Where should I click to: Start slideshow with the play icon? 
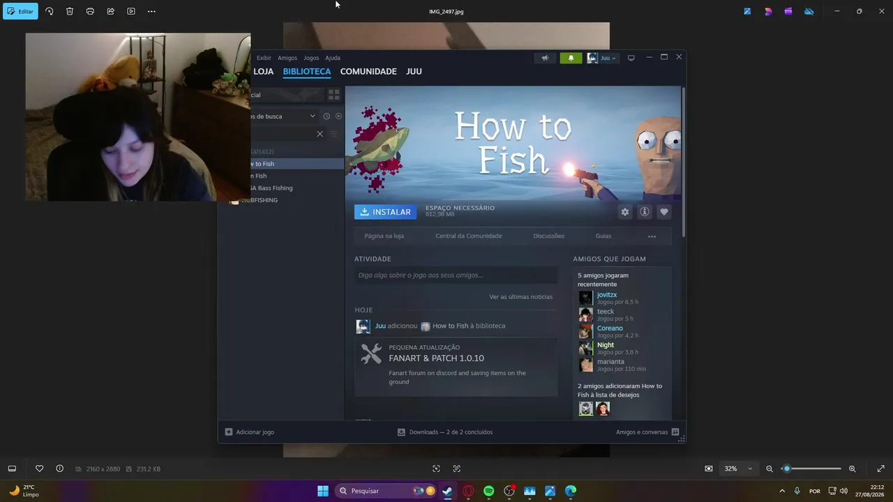point(131,11)
